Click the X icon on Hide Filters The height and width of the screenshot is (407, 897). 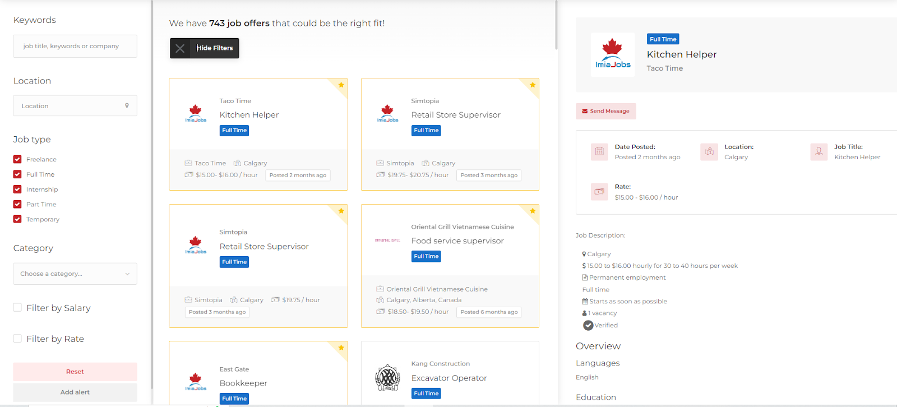[180, 48]
